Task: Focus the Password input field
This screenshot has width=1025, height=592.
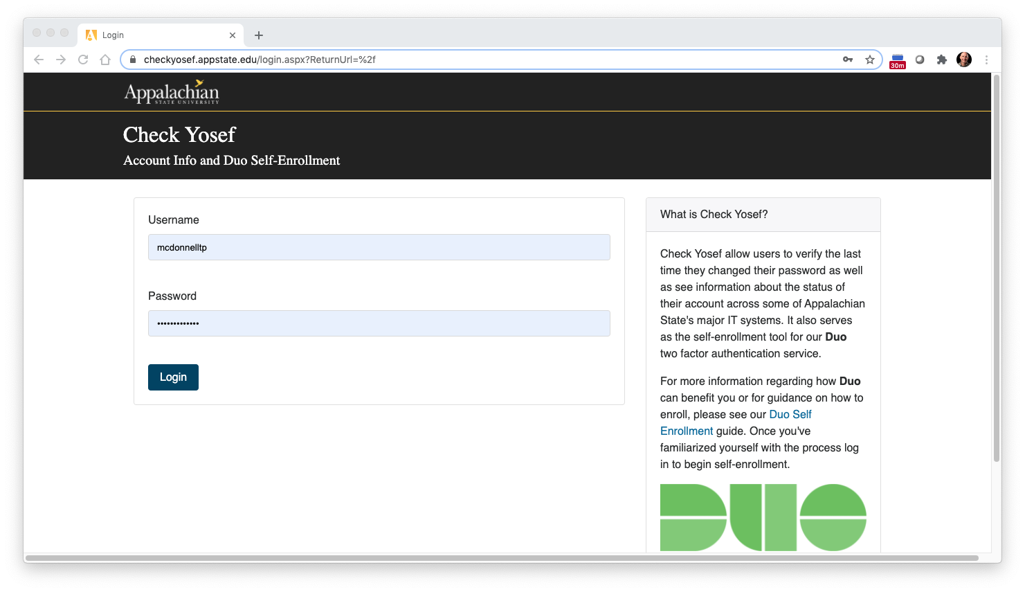Action: [x=379, y=323]
